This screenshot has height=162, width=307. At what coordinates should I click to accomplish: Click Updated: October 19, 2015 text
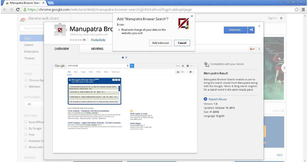point(219,108)
